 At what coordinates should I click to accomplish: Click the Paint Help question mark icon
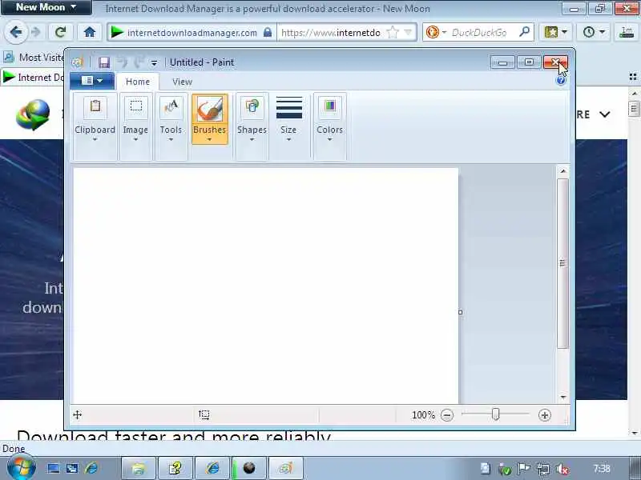point(561,81)
